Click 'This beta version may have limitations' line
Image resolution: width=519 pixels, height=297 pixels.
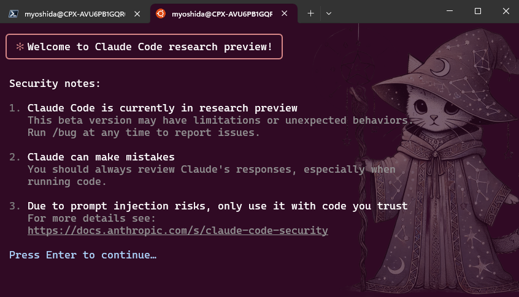pyautogui.click(x=220, y=120)
